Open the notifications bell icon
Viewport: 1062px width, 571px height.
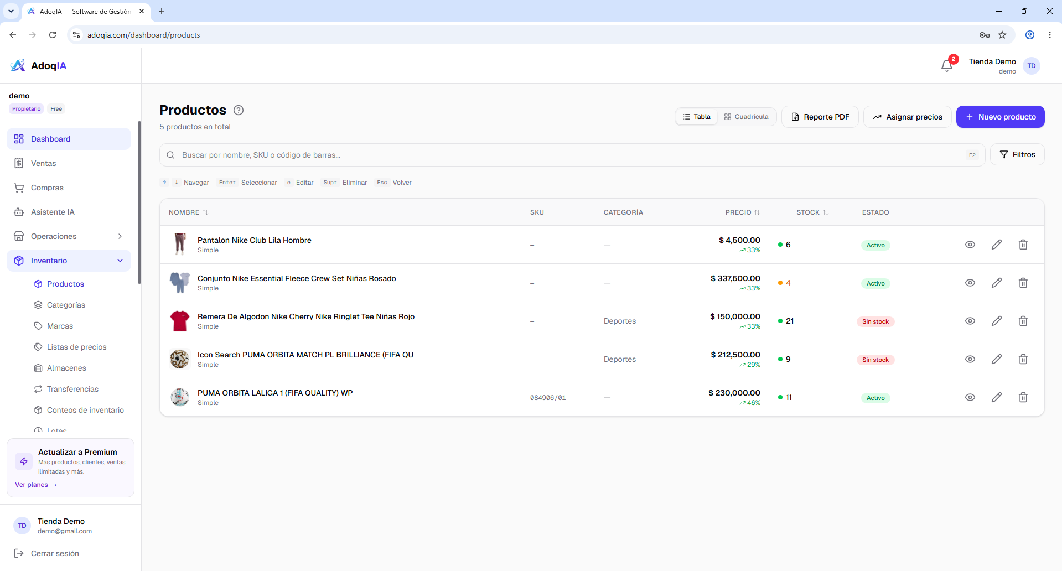tap(946, 66)
